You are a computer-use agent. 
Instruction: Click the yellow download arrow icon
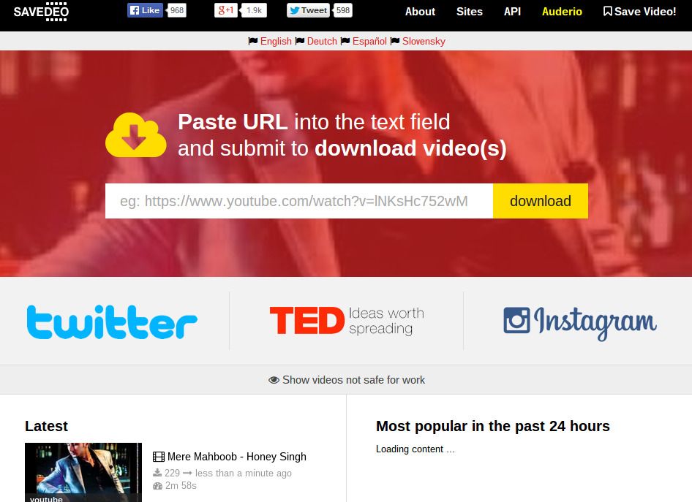tap(135, 134)
